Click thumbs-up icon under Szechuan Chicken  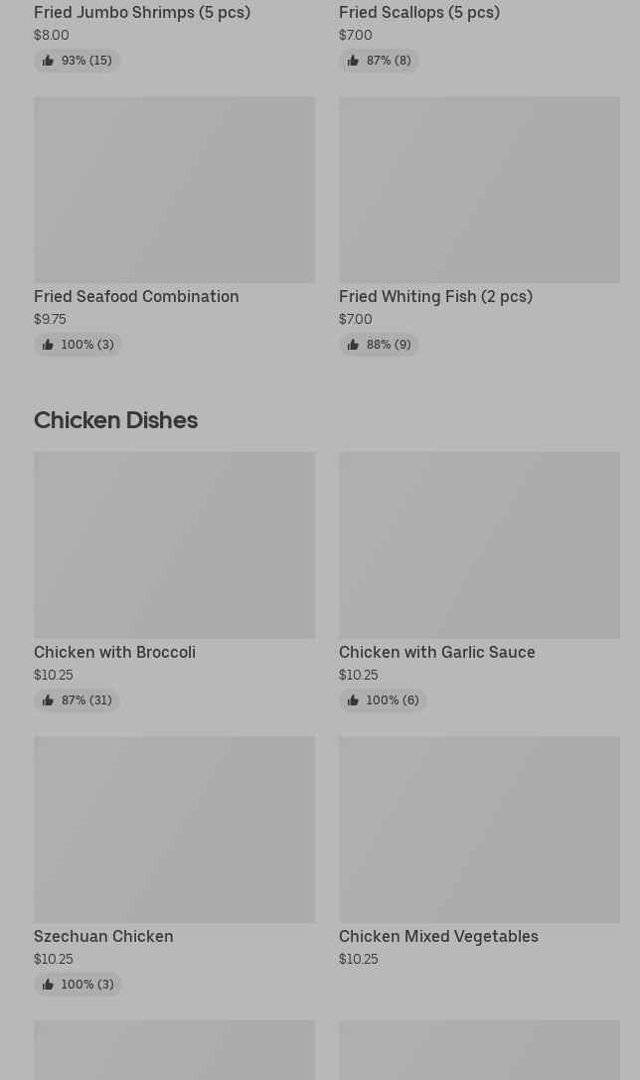point(48,985)
